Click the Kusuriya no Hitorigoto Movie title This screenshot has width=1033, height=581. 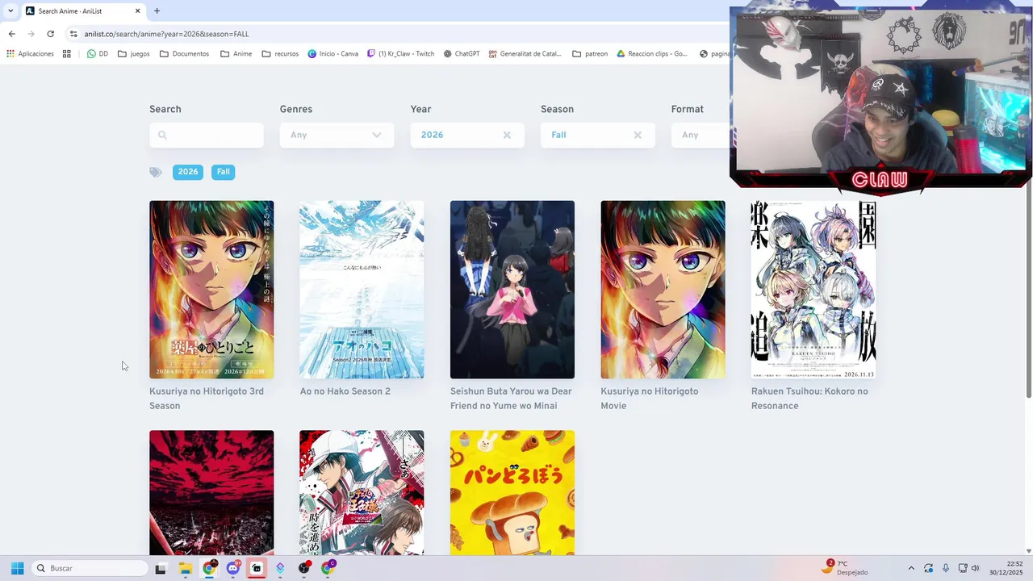[x=650, y=399]
